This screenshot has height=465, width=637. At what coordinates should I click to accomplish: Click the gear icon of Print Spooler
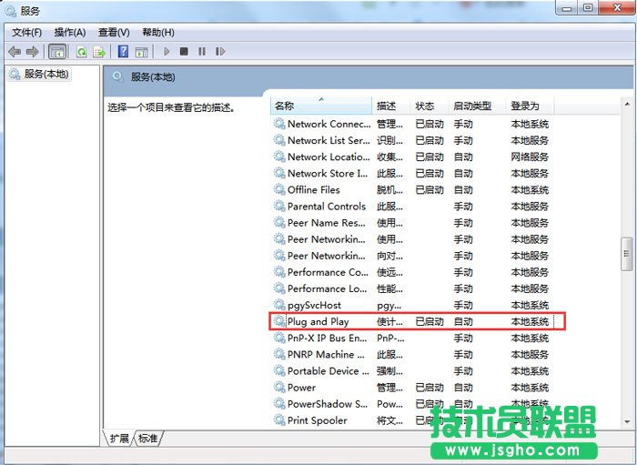[x=279, y=420]
